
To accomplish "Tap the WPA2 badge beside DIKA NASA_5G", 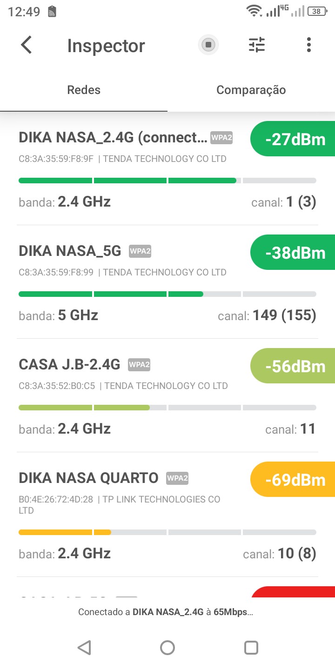I will click(140, 251).
